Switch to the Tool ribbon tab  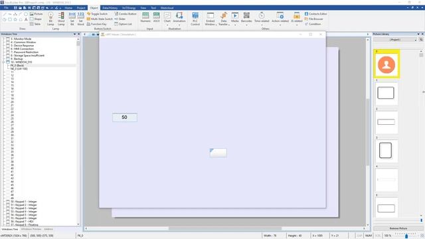click(x=153, y=8)
